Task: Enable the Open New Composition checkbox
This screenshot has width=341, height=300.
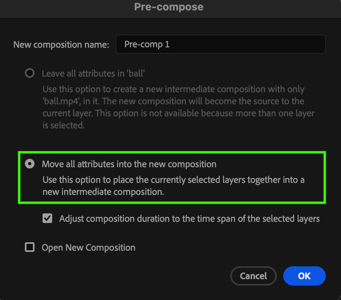Action: coord(30,247)
